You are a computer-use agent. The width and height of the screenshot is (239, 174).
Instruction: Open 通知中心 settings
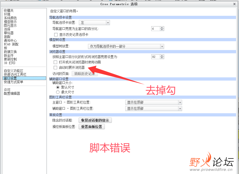click(10, 40)
